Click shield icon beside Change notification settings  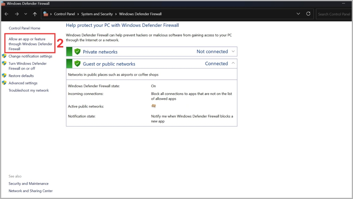4,56
